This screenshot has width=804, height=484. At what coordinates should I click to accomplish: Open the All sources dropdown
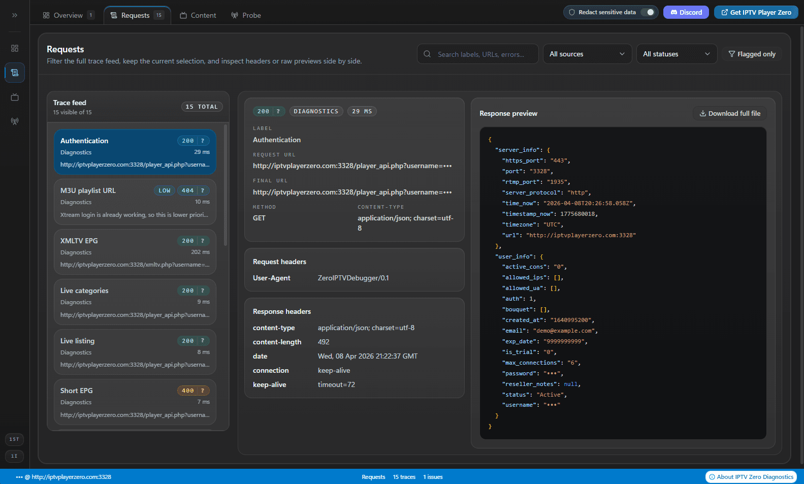point(587,54)
